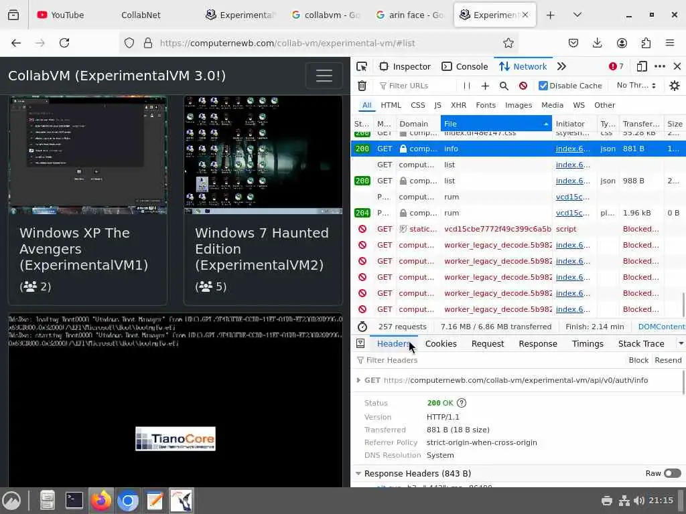Open the extensions puzzle icon
The width and height of the screenshot is (686, 514).
click(x=646, y=43)
